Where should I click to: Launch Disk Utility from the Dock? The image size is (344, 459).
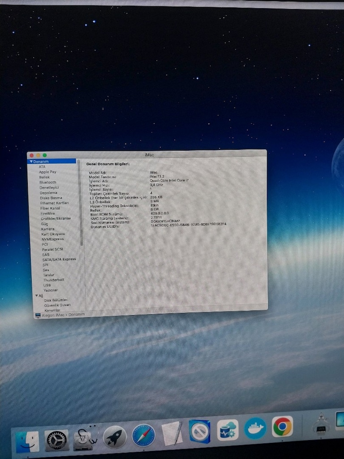click(85, 438)
